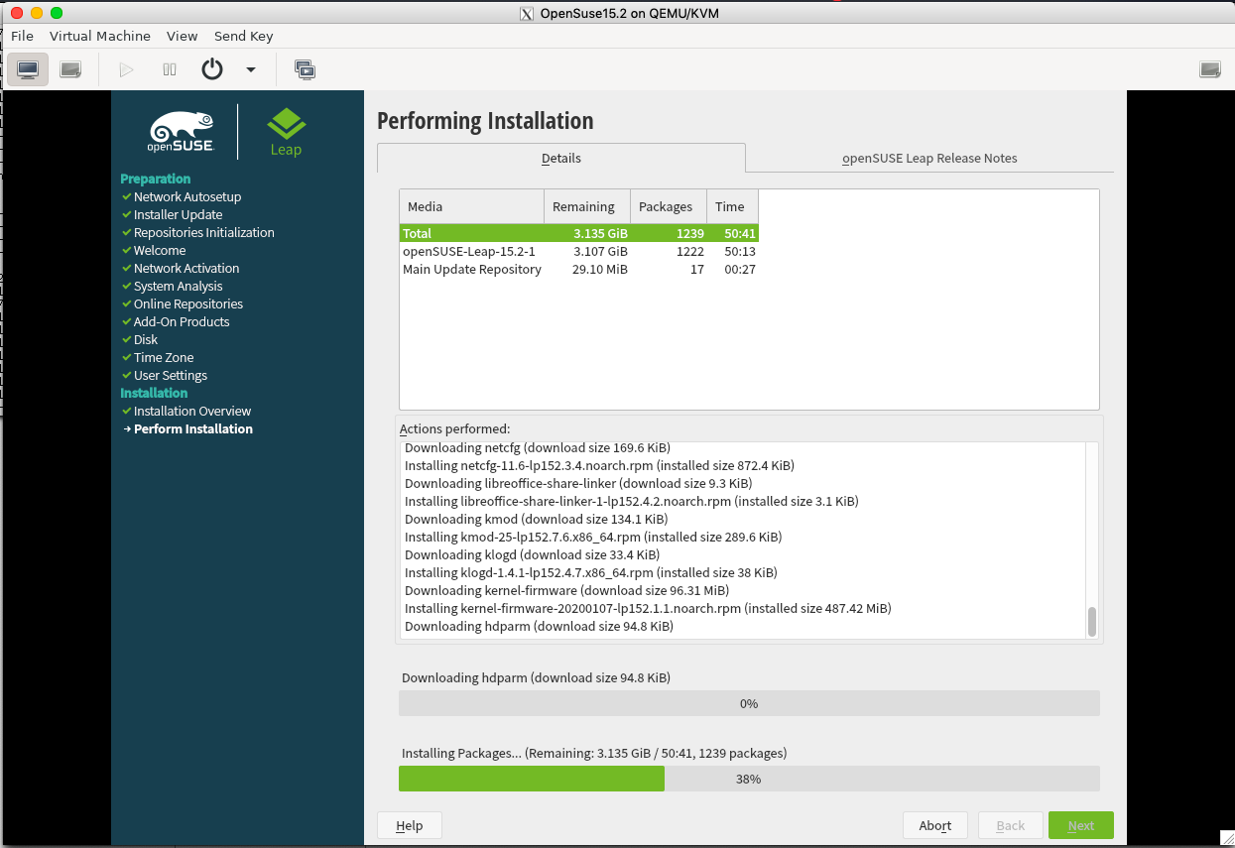
Task: Open the View menu
Action: (183, 36)
